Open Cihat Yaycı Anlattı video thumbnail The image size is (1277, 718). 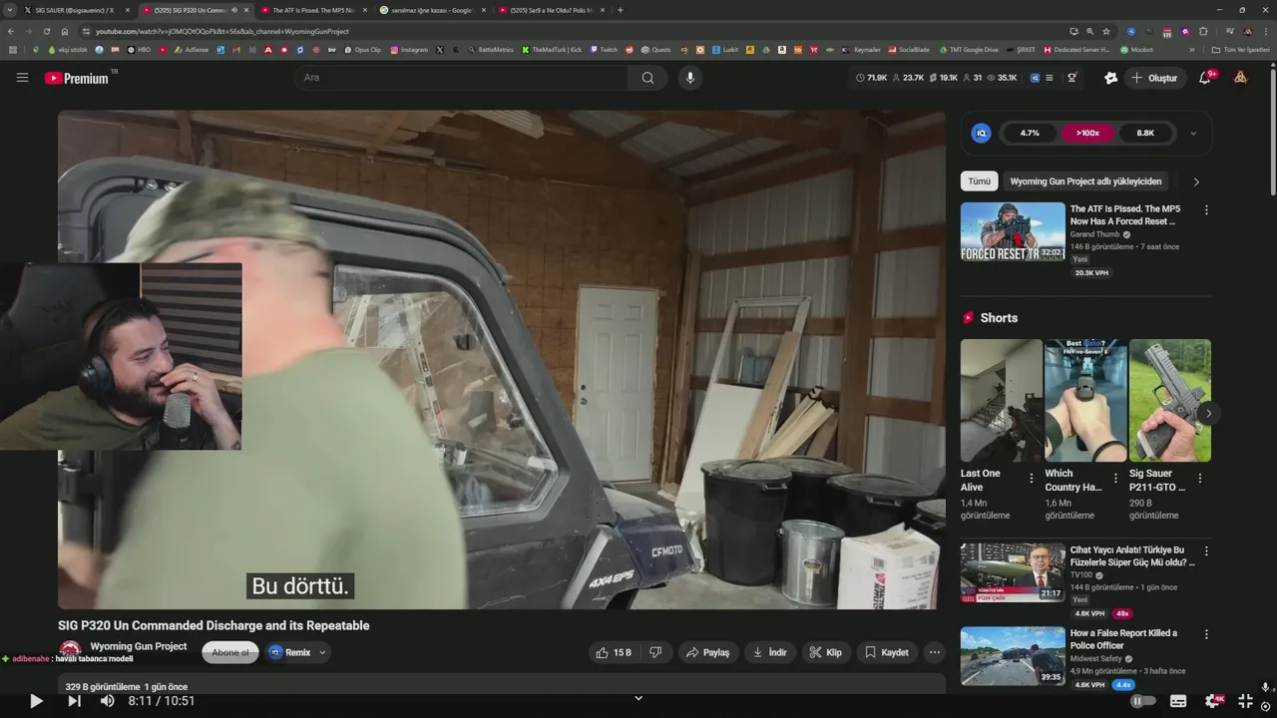click(1013, 572)
